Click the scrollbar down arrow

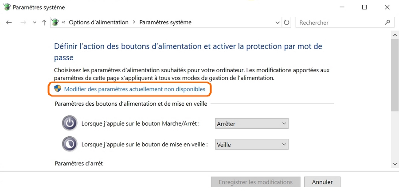395,164
